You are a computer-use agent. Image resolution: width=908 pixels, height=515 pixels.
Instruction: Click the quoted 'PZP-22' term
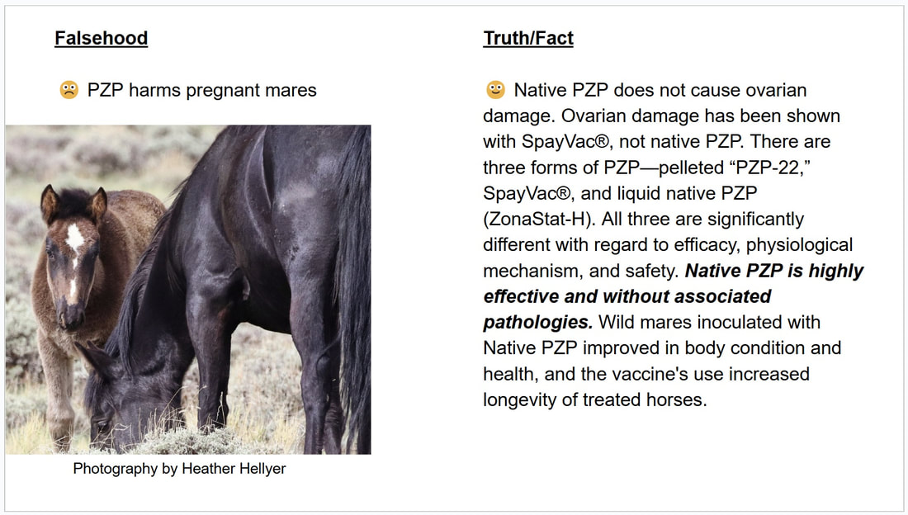(x=768, y=168)
